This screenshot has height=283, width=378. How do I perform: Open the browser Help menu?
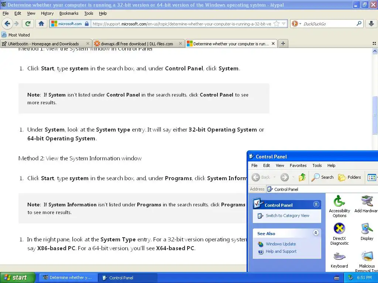(x=103, y=13)
